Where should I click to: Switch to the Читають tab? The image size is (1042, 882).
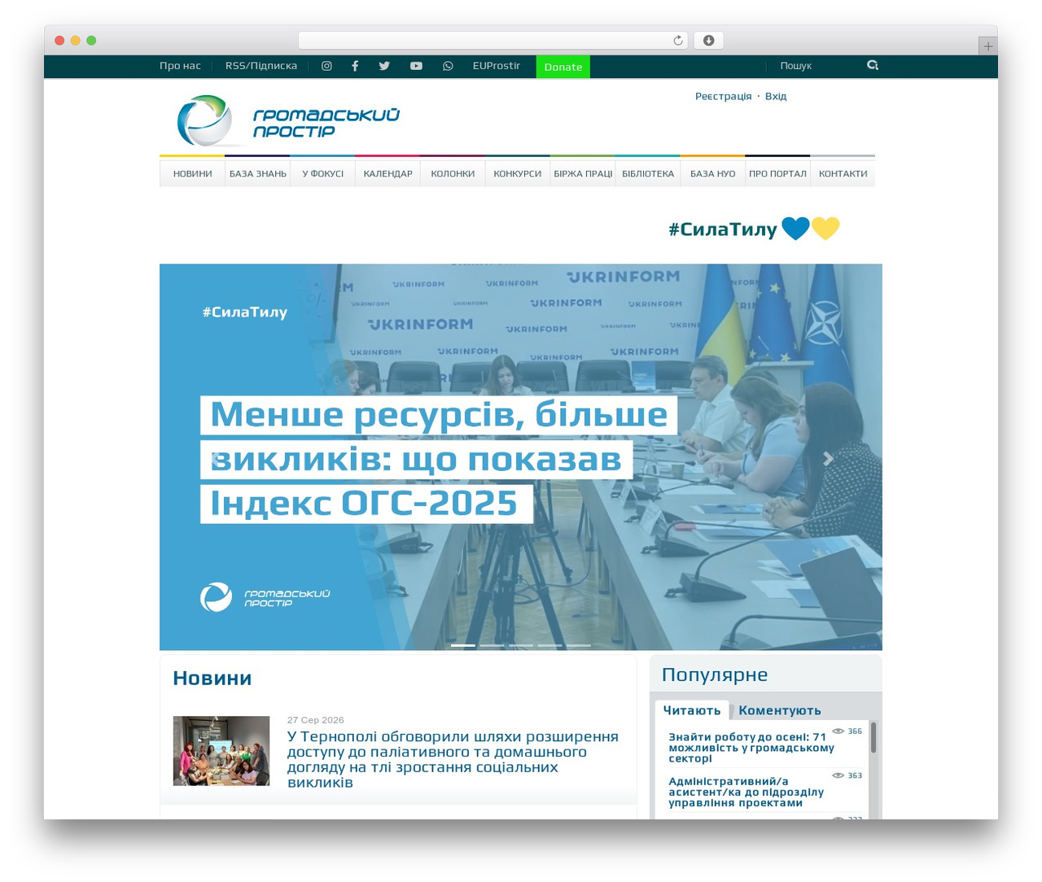tap(692, 710)
